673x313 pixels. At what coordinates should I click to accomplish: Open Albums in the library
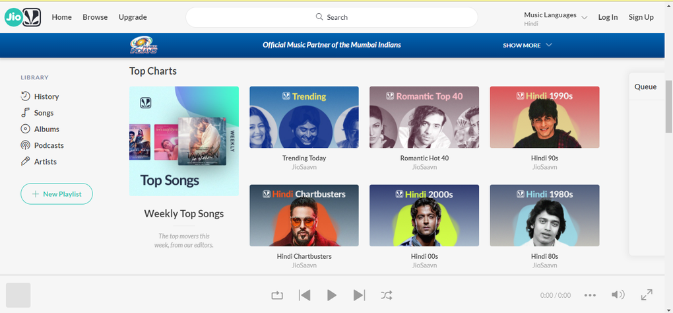coord(40,129)
